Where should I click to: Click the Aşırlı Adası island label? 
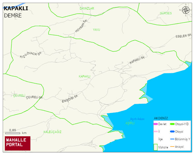pos(137,119)
